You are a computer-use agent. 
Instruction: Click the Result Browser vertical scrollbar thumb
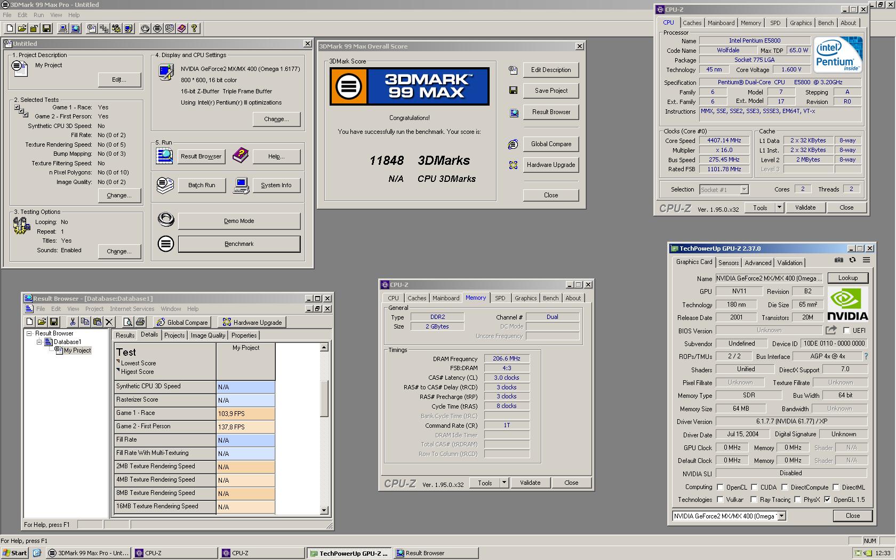tap(324, 398)
